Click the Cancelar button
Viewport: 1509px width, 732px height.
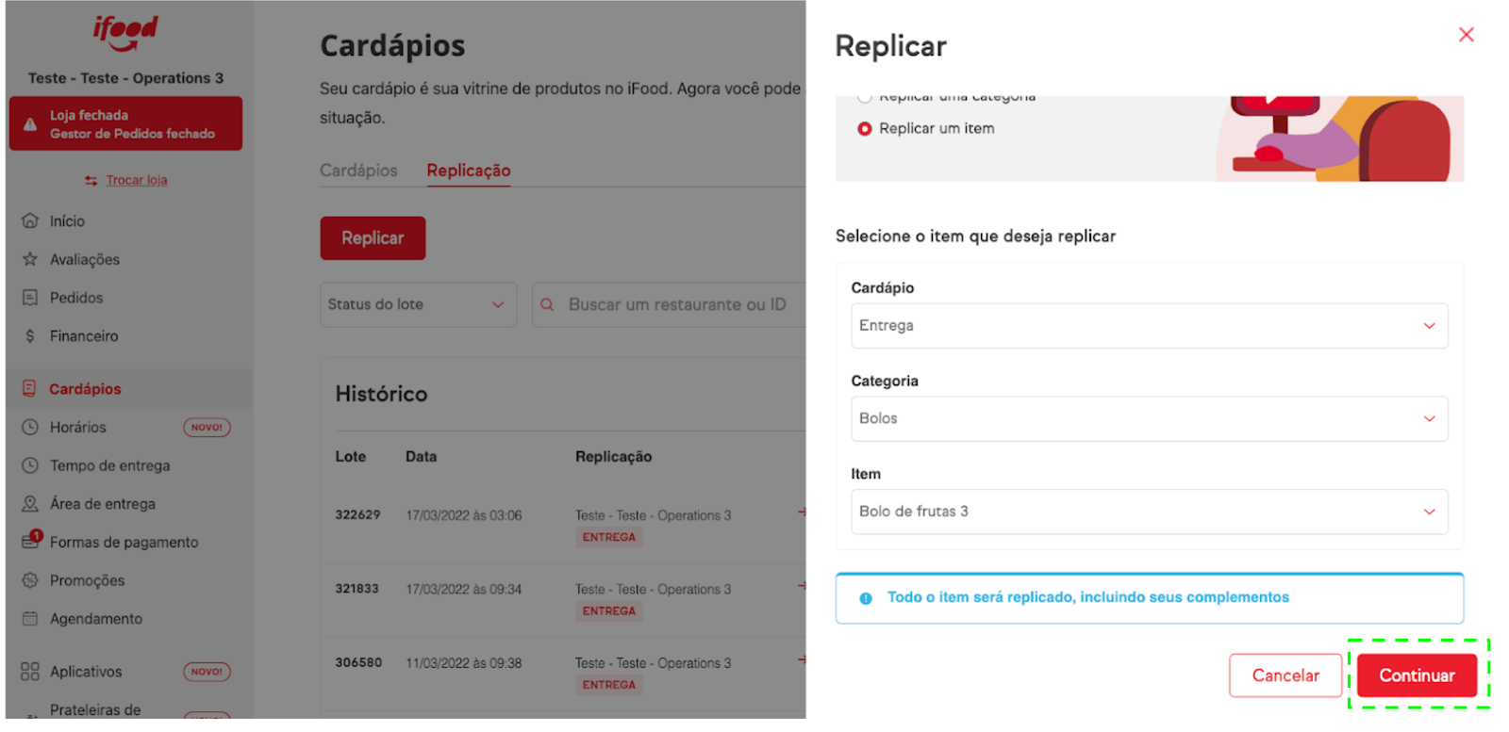(1285, 675)
